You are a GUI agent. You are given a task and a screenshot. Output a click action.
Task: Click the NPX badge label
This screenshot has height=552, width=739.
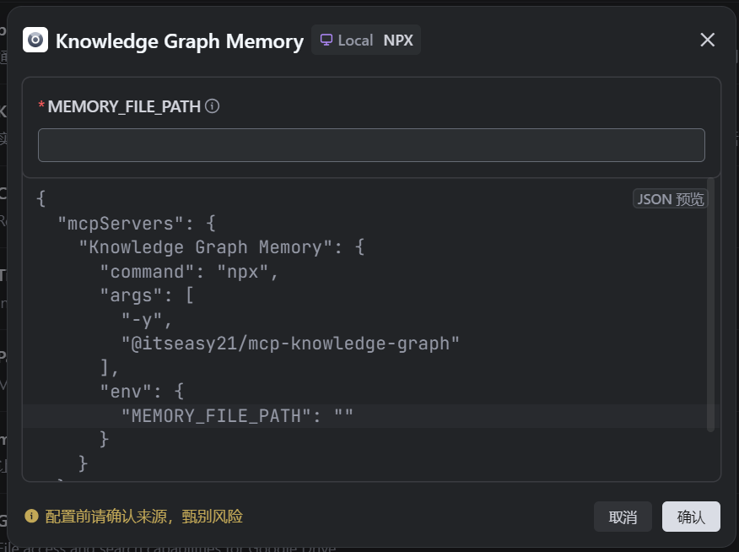coord(398,40)
